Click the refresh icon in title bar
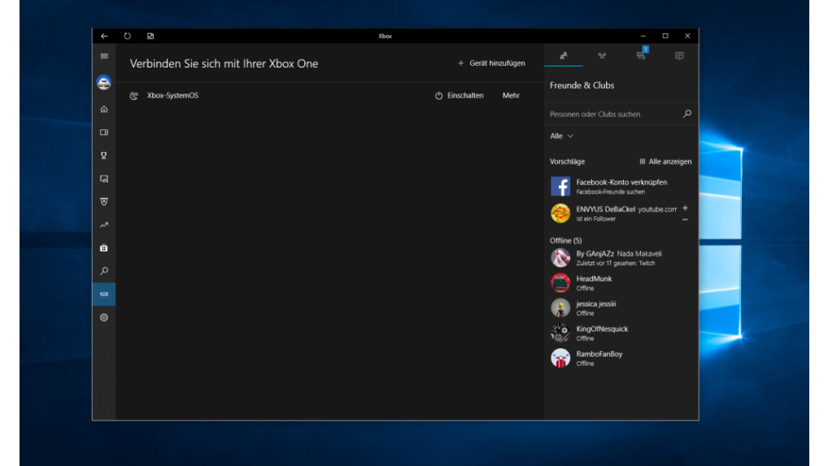 (128, 37)
